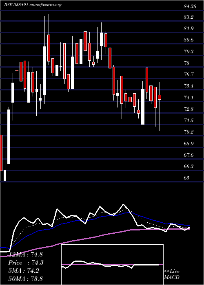Click the last red candlestick on the right
The height and width of the screenshot is (285, 204).
click(160, 97)
